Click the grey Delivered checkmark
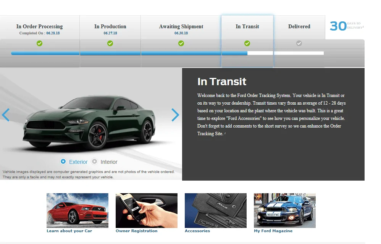The height and width of the screenshot is (244, 381). [x=299, y=43]
